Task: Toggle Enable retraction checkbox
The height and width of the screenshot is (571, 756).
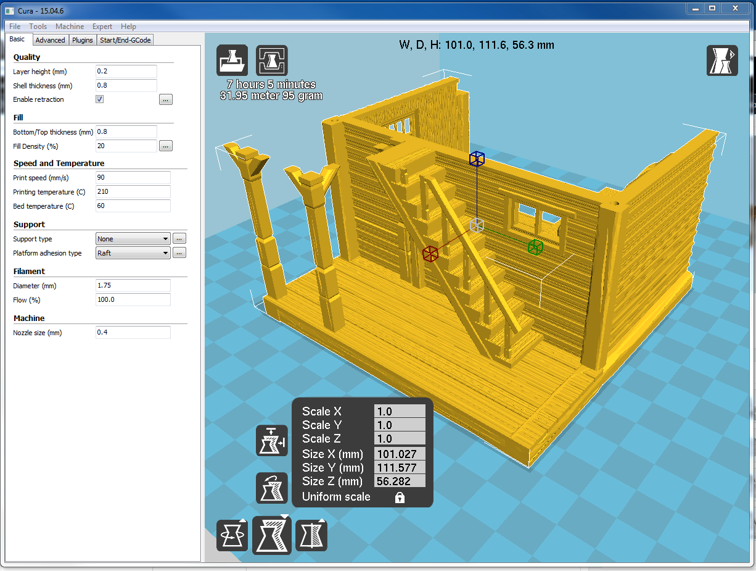Action: point(99,99)
